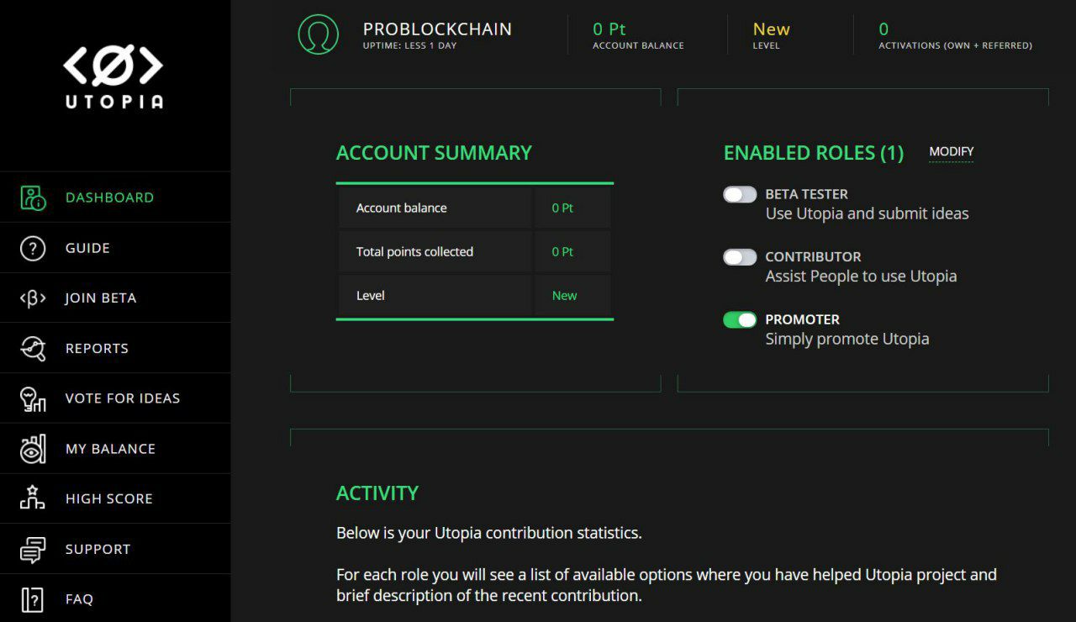Open the Guide question-mark icon
The image size is (1076, 622).
click(x=33, y=248)
